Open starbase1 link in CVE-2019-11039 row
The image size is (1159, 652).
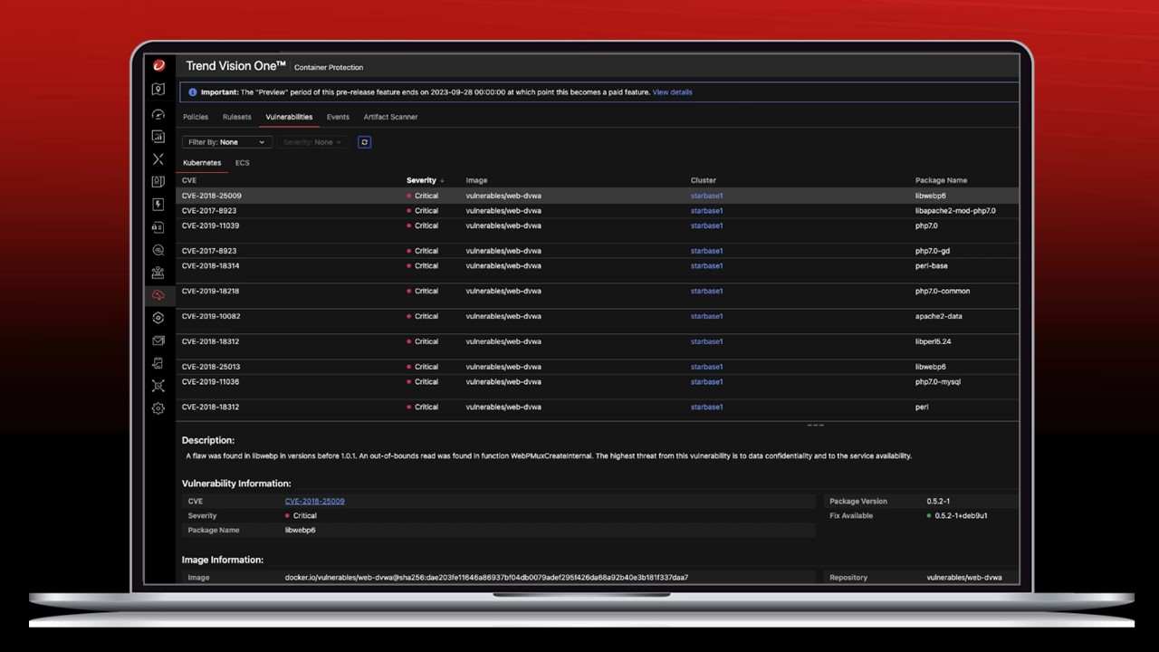point(706,225)
